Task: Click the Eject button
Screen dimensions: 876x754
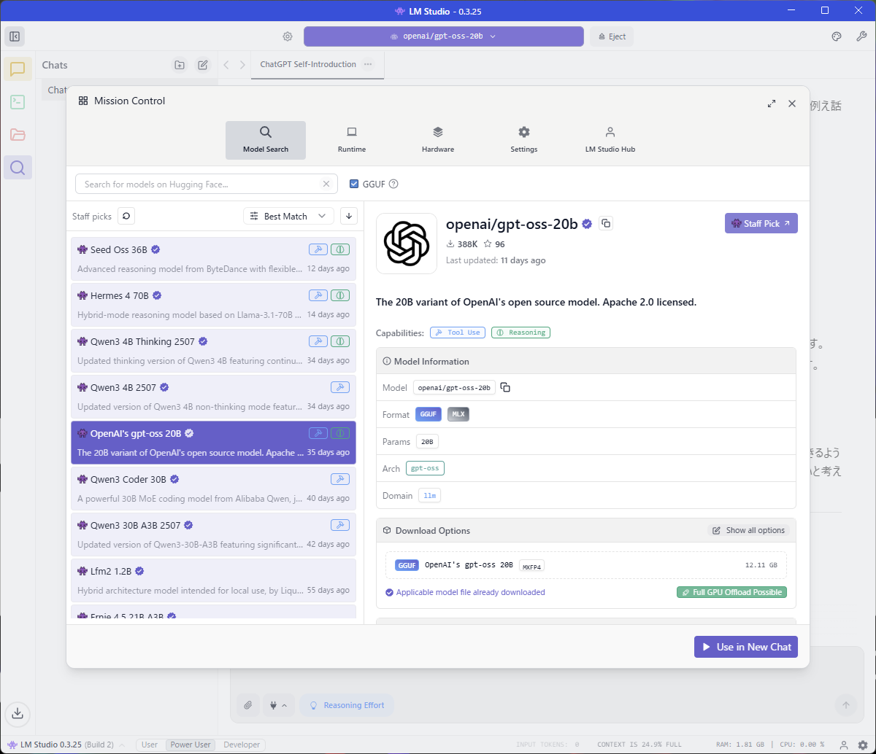Action: (612, 36)
